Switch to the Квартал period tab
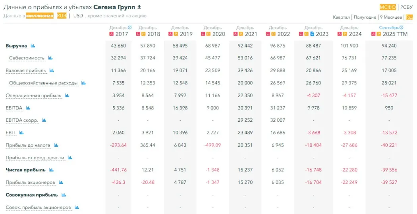The height and width of the screenshot is (214, 417). [x=342, y=17]
